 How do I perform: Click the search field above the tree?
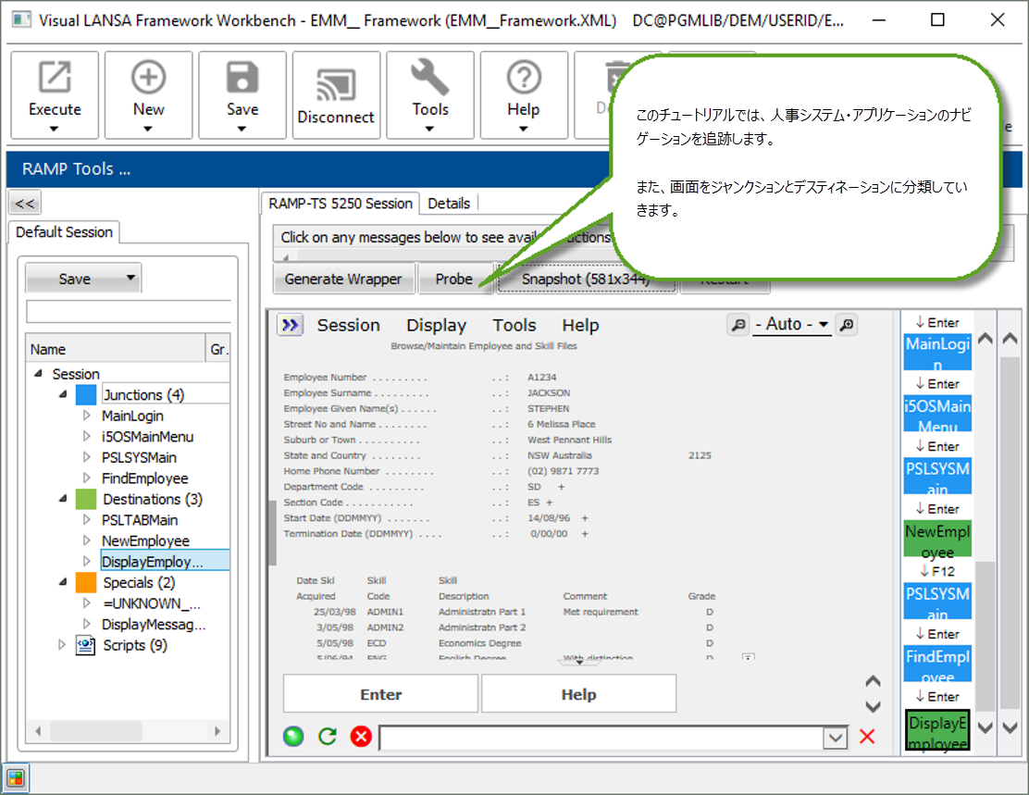point(129,312)
